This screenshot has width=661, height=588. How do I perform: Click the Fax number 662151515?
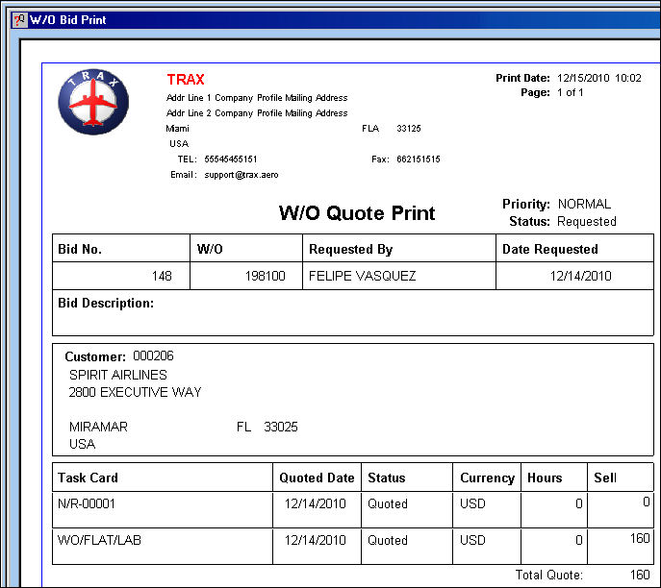pos(419,159)
